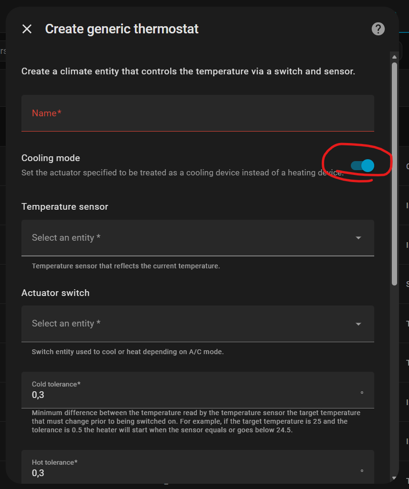Close the Create generic thermostat dialog

(x=27, y=29)
